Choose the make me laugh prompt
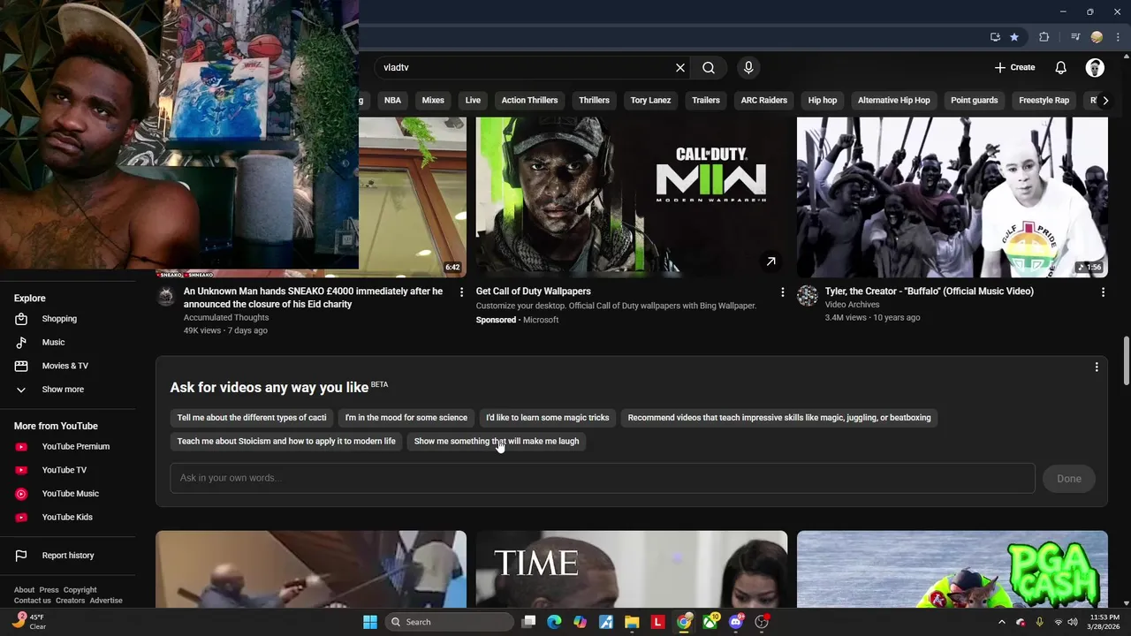This screenshot has height=636, width=1131. point(496,441)
